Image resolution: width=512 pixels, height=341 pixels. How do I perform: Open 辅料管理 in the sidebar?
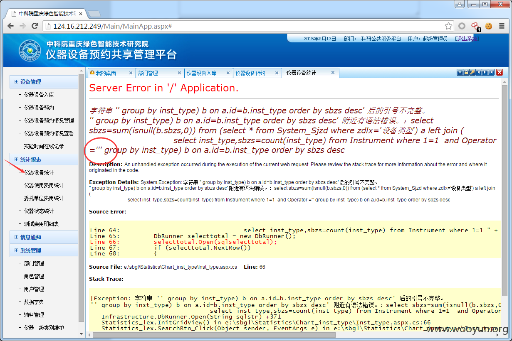(x=34, y=315)
